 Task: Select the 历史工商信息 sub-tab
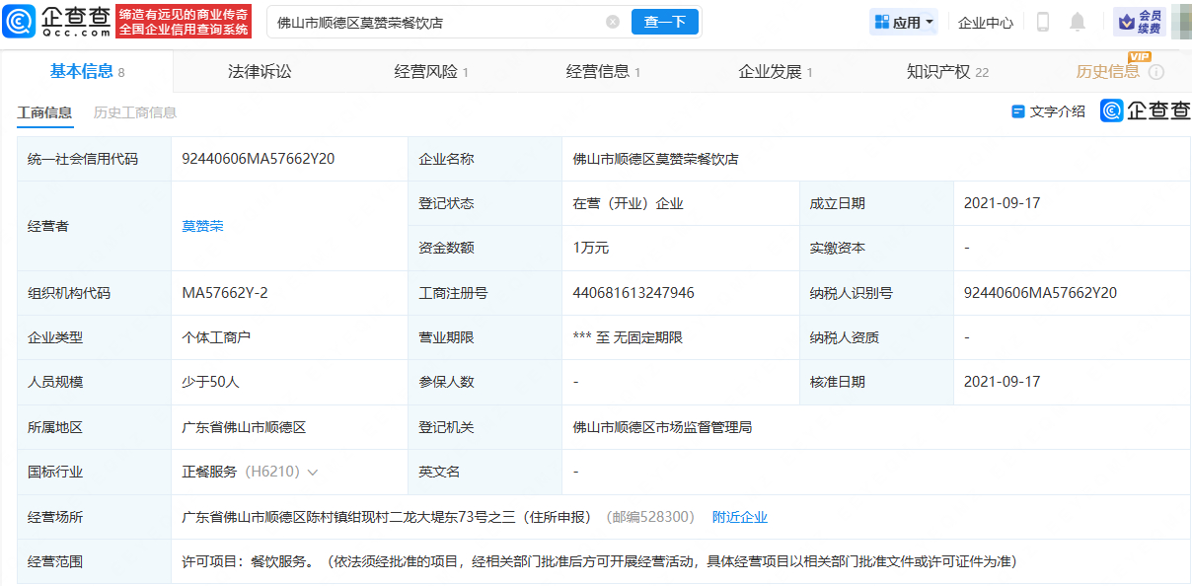point(135,112)
